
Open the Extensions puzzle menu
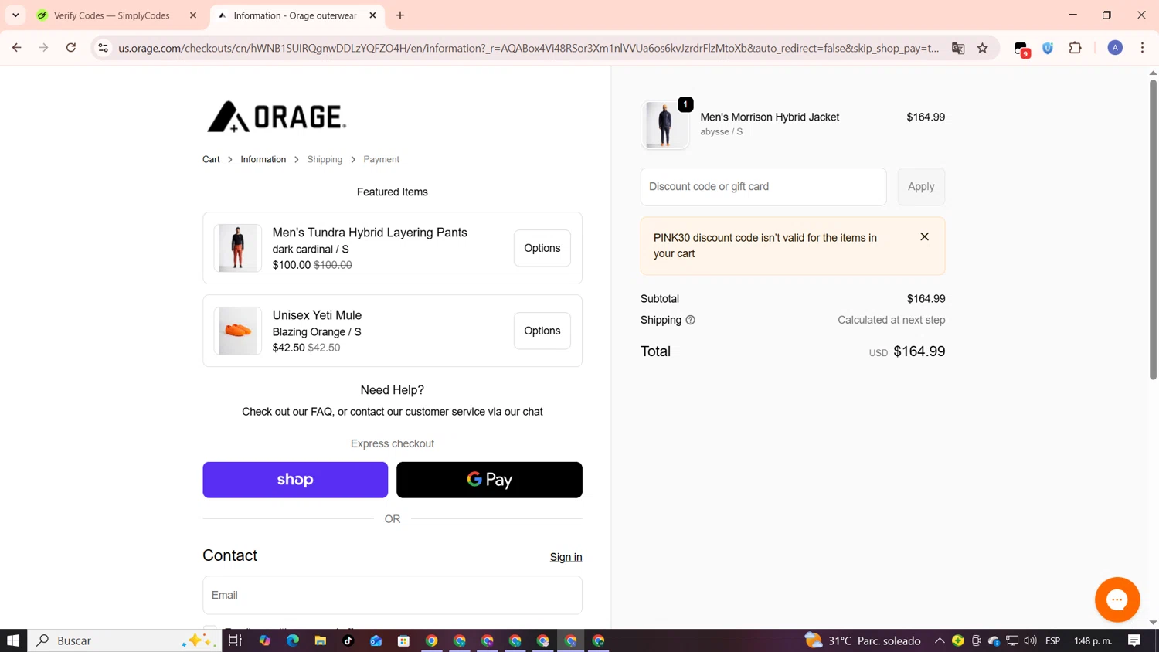click(1075, 48)
